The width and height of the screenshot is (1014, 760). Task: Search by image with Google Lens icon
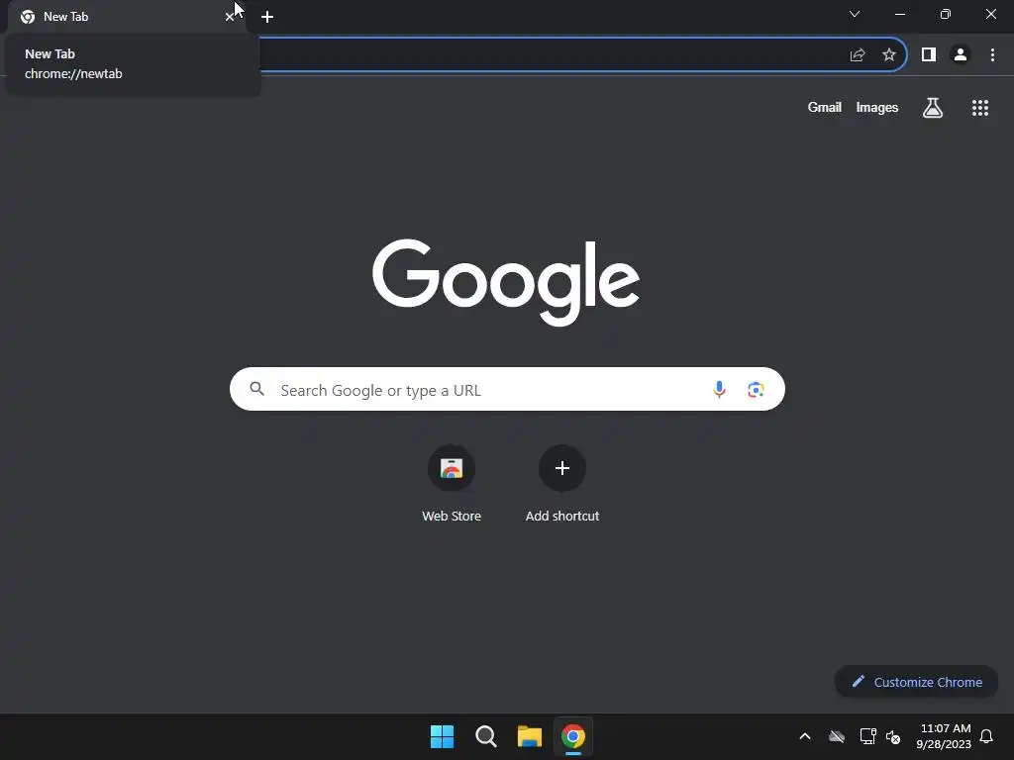[756, 390]
